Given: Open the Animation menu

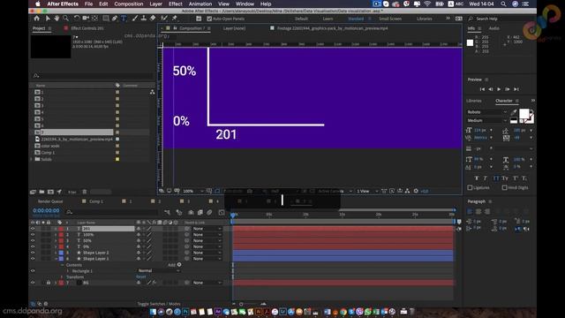Looking at the screenshot, I should pyautogui.click(x=200, y=4).
